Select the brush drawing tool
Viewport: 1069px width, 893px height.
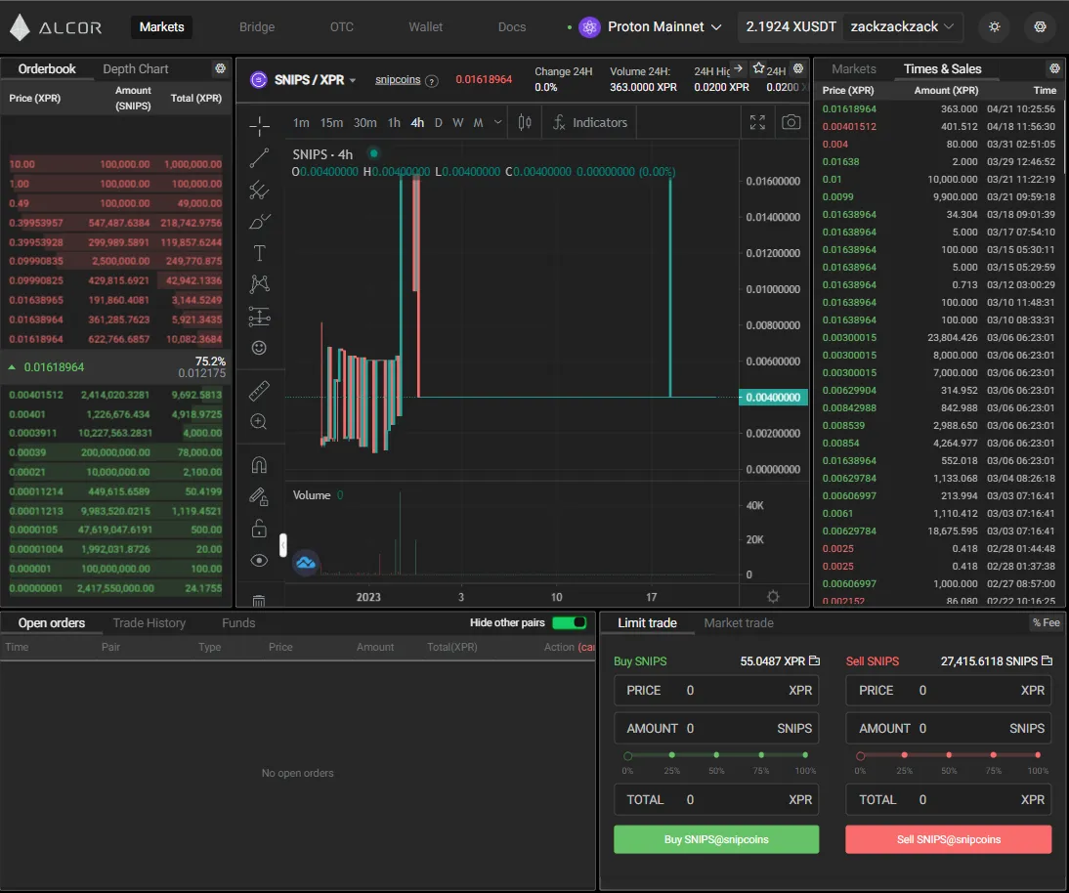coord(259,222)
